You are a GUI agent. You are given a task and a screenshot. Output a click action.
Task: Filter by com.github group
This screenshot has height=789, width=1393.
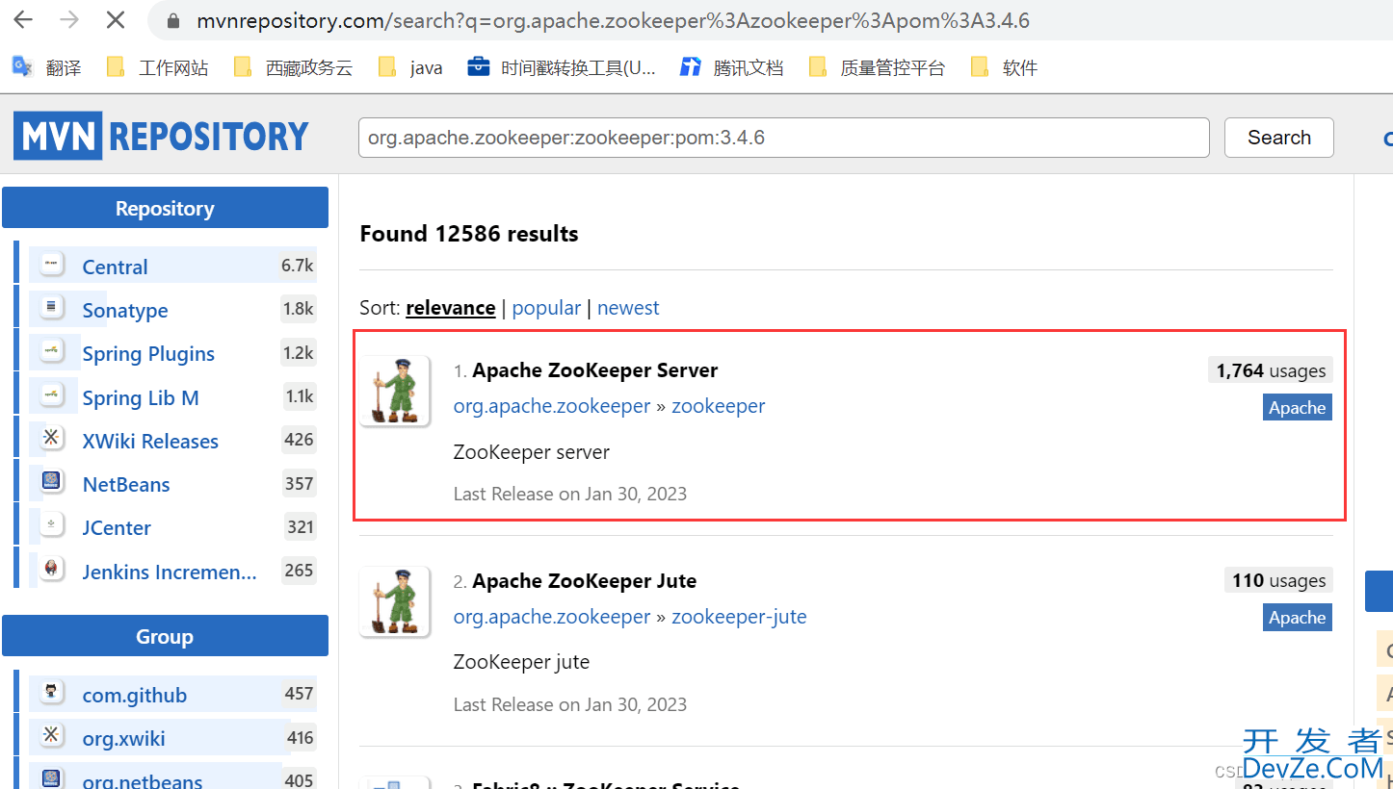coord(135,696)
